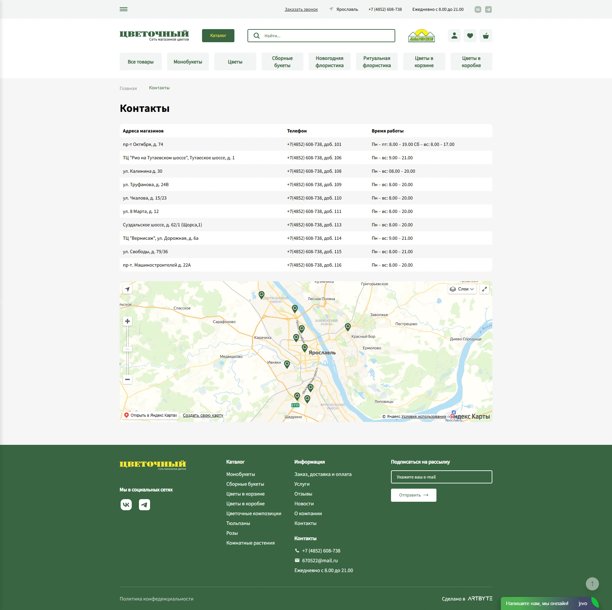Open the hamburger menu icon
Viewport: 612px width, 610px height.
[124, 9]
